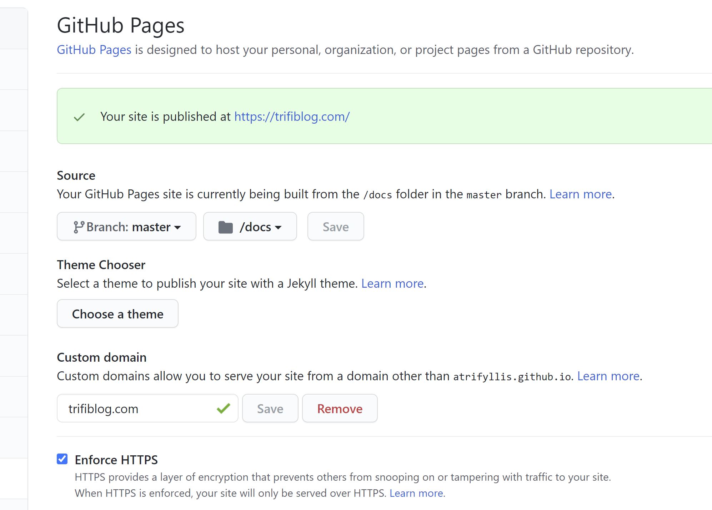Save the custom domain
712x510 pixels.
point(270,409)
